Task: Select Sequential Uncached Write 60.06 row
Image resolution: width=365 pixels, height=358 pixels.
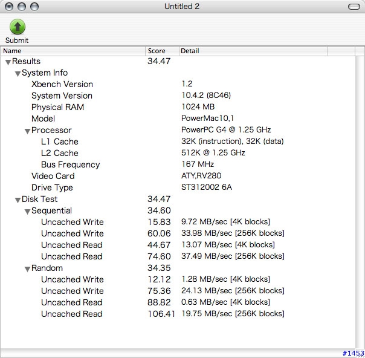Action: coord(178,233)
